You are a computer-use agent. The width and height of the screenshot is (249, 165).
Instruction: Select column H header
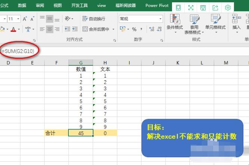coord(105,63)
